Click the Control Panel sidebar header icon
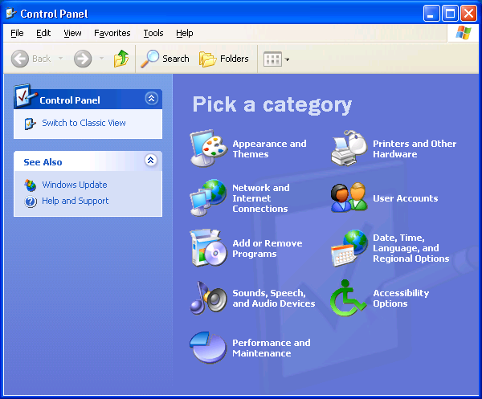This screenshot has width=482, height=399. [25, 96]
